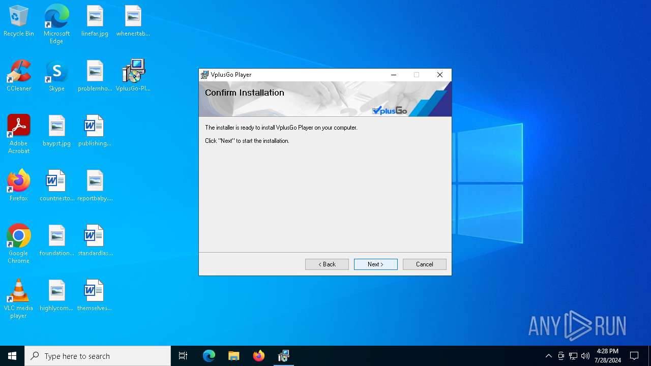This screenshot has height=366, width=651.
Task: Go back with the Back button
Action: point(327,264)
